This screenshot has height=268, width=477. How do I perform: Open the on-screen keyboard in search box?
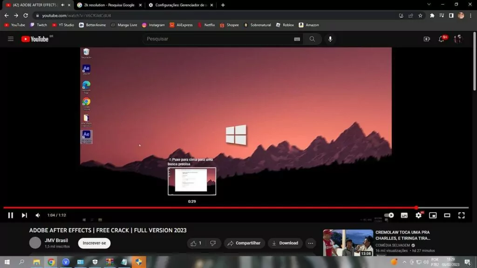(x=297, y=39)
